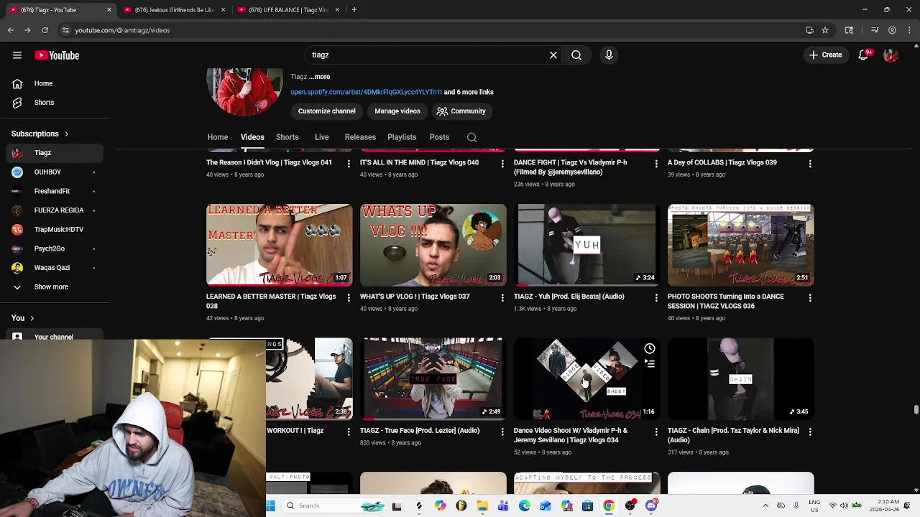
Task: Show more subscriptions
Action: tap(52, 287)
